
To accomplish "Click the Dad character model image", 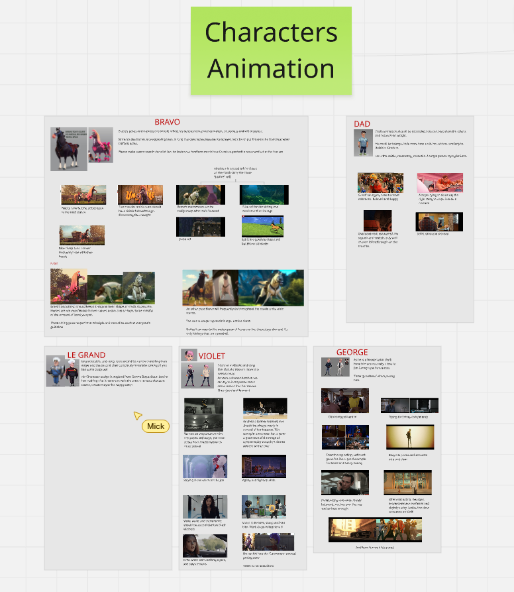I will [363, 143].
